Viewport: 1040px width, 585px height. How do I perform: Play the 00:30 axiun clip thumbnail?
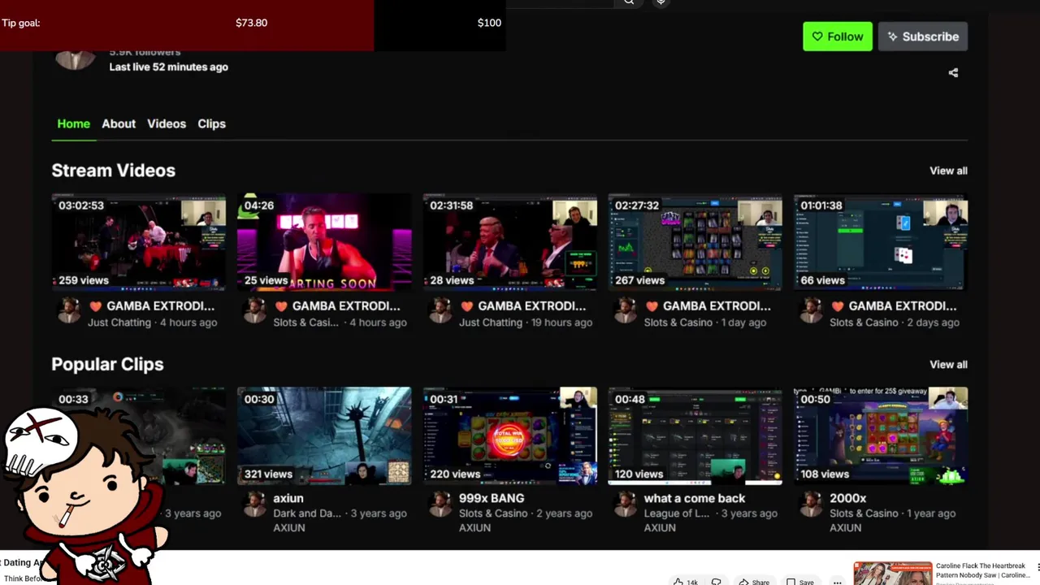point(324,435)
